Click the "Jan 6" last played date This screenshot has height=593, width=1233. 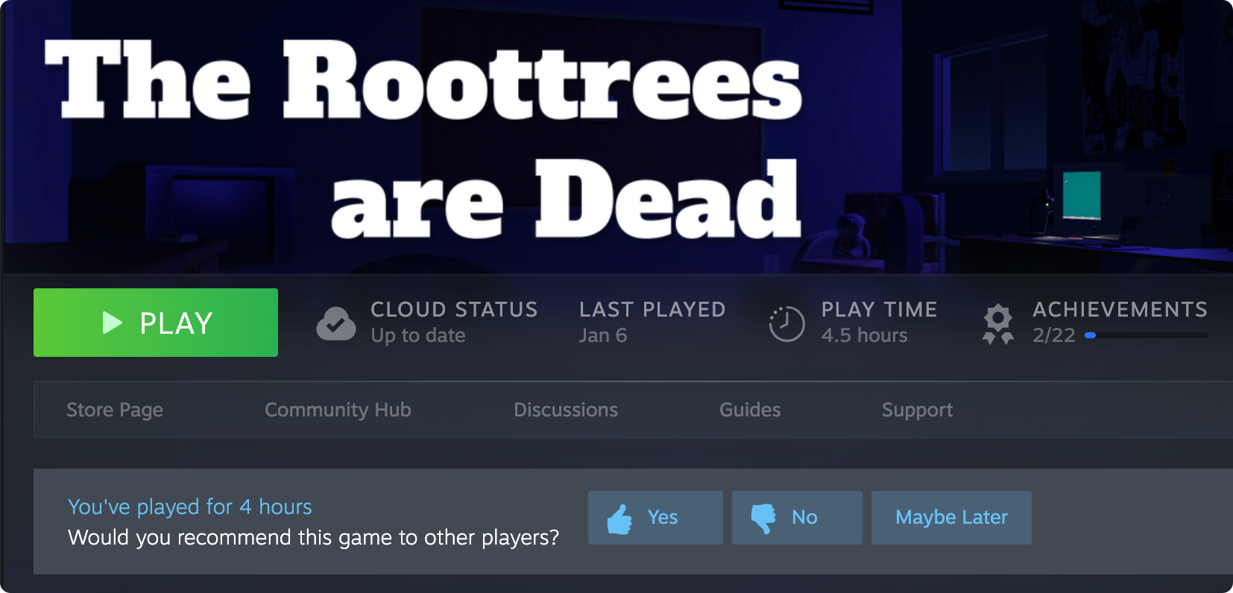[603, 335]
